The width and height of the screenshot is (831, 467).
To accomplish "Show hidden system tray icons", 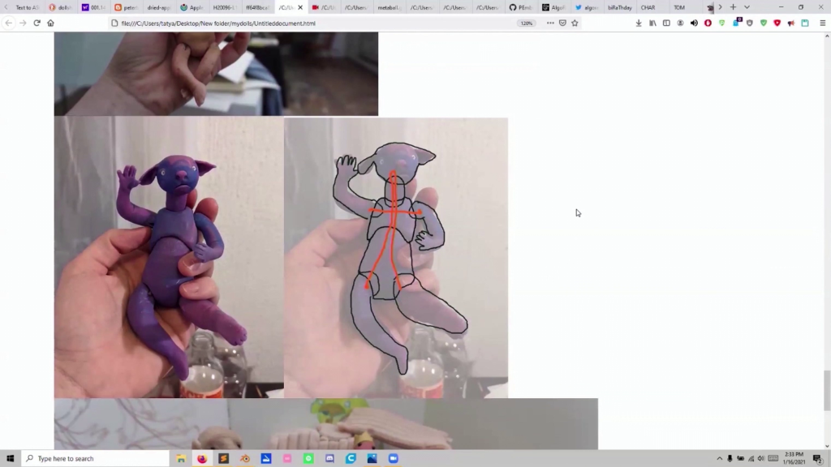I will tap(719, 459).
